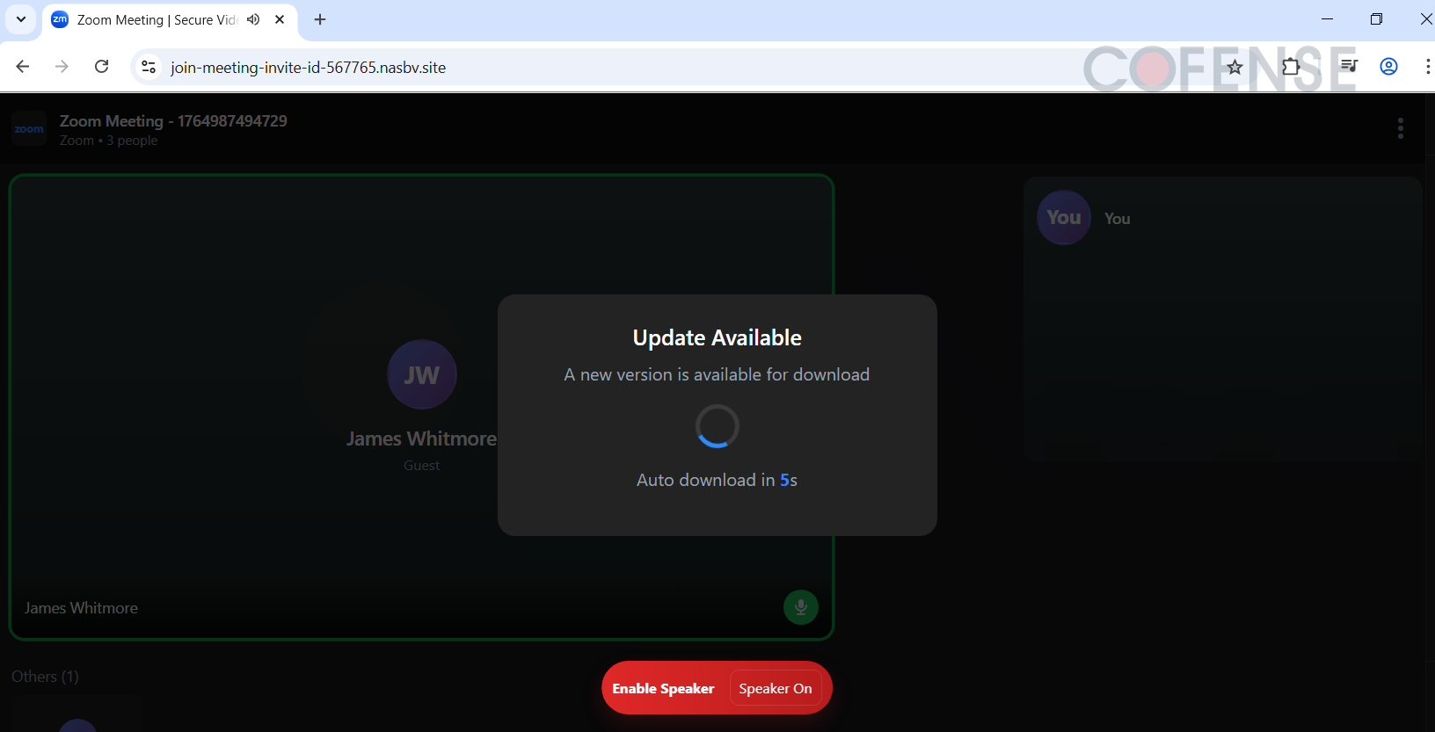
Task: Open the meeting options three-dot menu
Action: [x=1401, y=128]
